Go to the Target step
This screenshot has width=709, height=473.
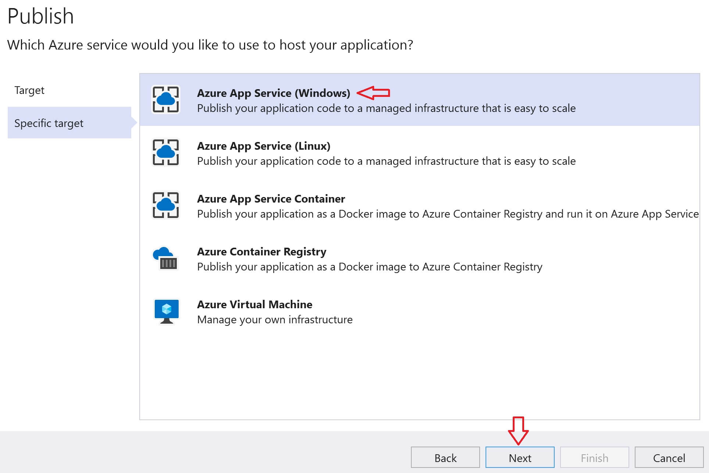pyautogui.click(x=29, y=90)
